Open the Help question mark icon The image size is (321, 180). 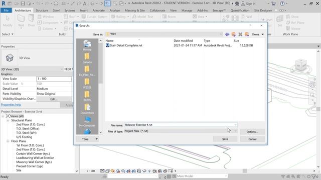click(282, 3)
